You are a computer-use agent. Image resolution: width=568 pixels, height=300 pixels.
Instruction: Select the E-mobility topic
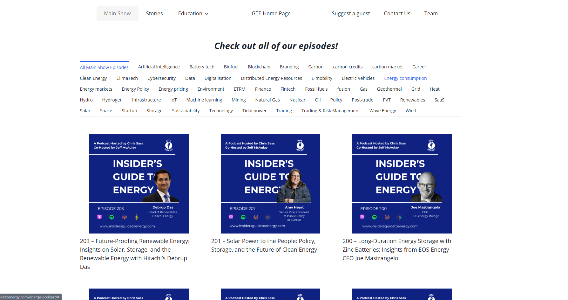(x=322, y=78)
